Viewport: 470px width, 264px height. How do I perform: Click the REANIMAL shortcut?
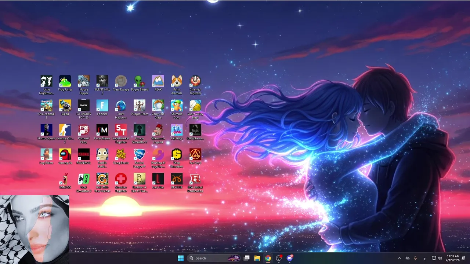coord(84,157)
